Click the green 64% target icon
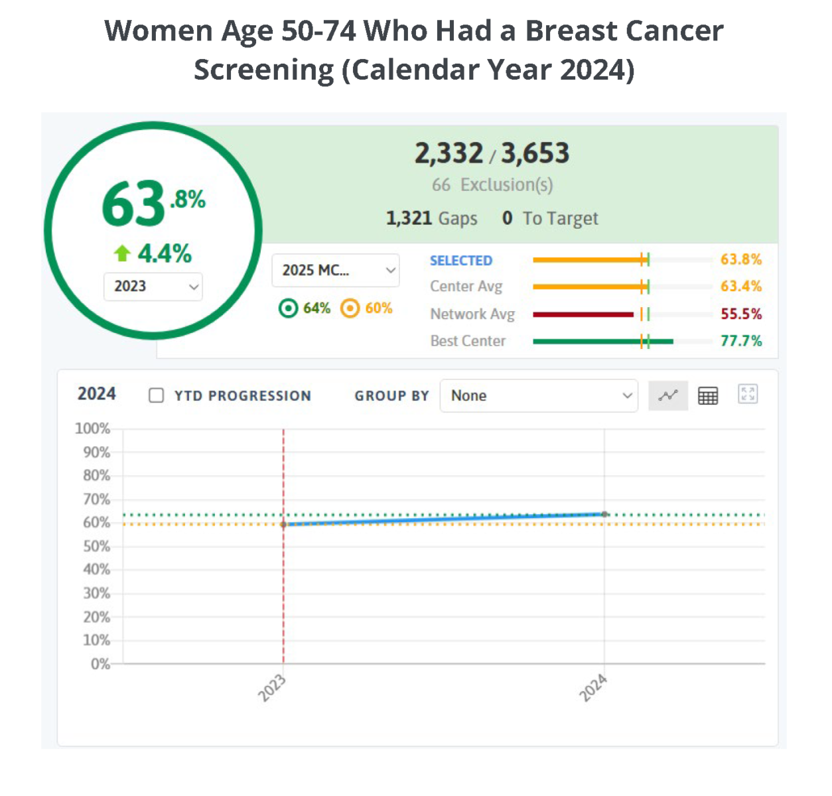This screenshot has height=796, width=832. [x=288, y=308]
